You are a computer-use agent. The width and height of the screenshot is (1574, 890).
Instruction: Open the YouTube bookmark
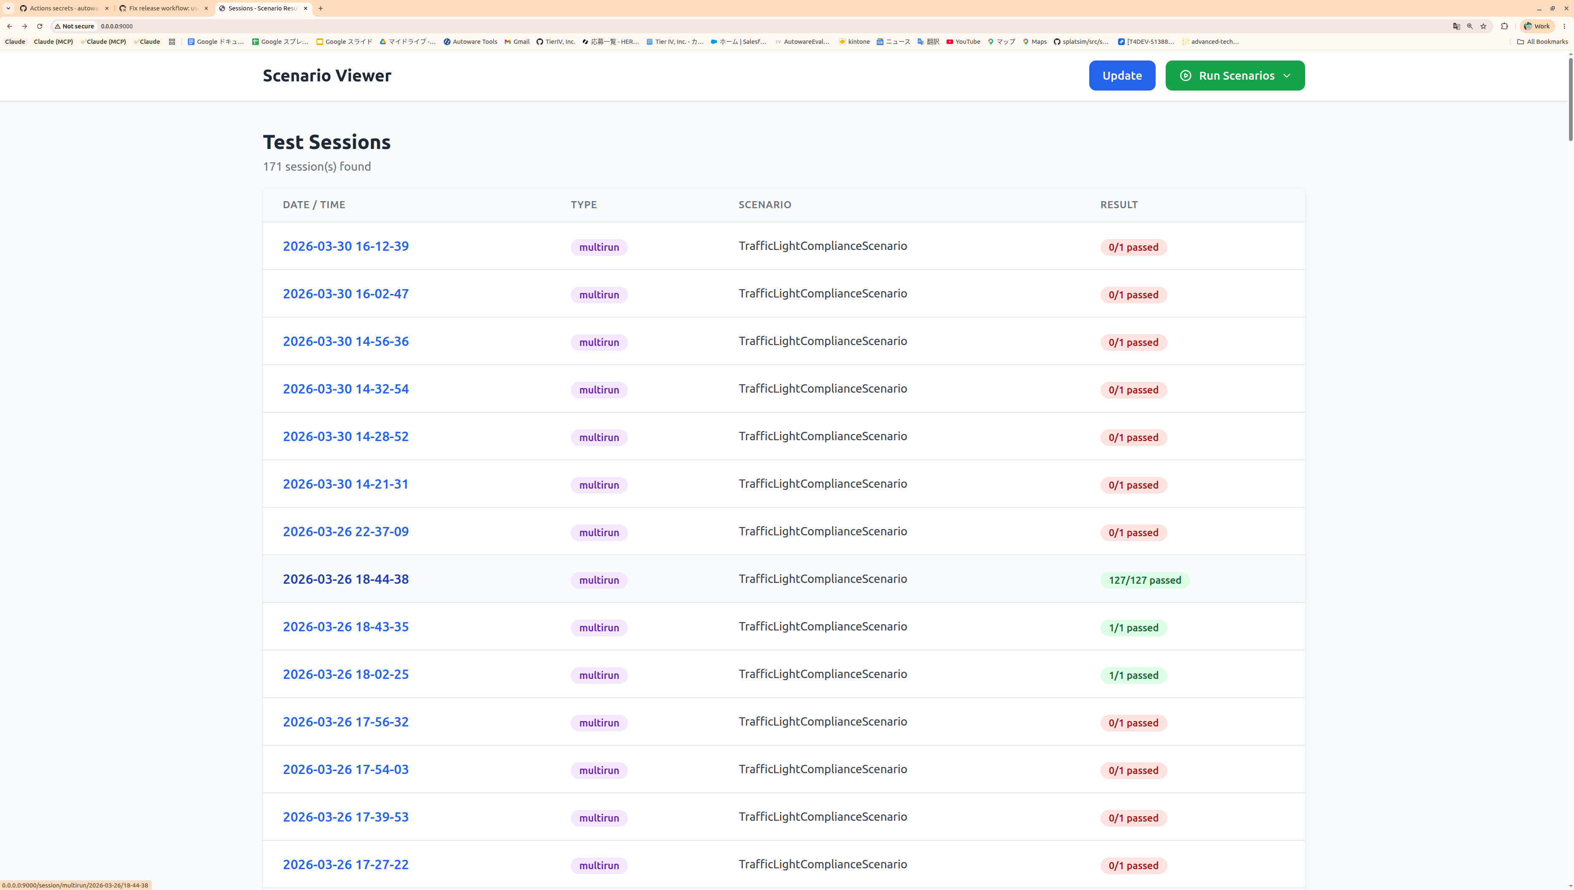pos(963,42)
